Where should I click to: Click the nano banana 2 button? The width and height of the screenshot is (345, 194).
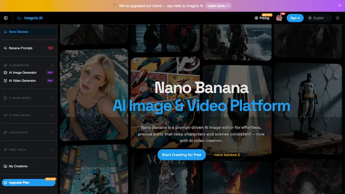click(227, 155)
